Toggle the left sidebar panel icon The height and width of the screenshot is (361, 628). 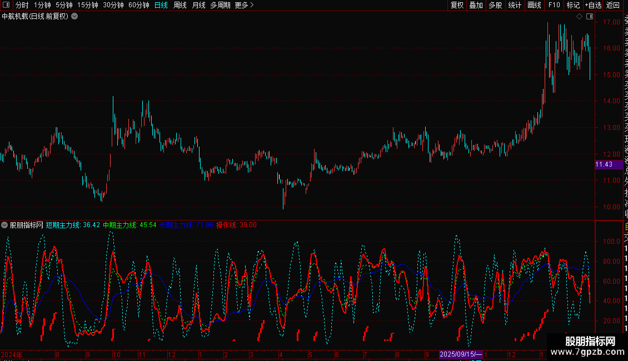click(x=6, y=5)
